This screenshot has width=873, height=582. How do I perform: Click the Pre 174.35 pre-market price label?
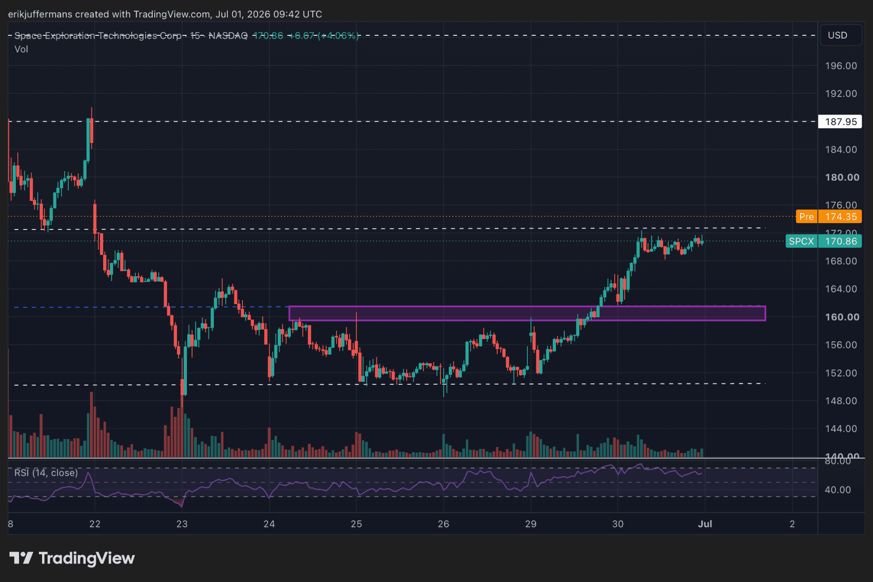tap(829, 216)
